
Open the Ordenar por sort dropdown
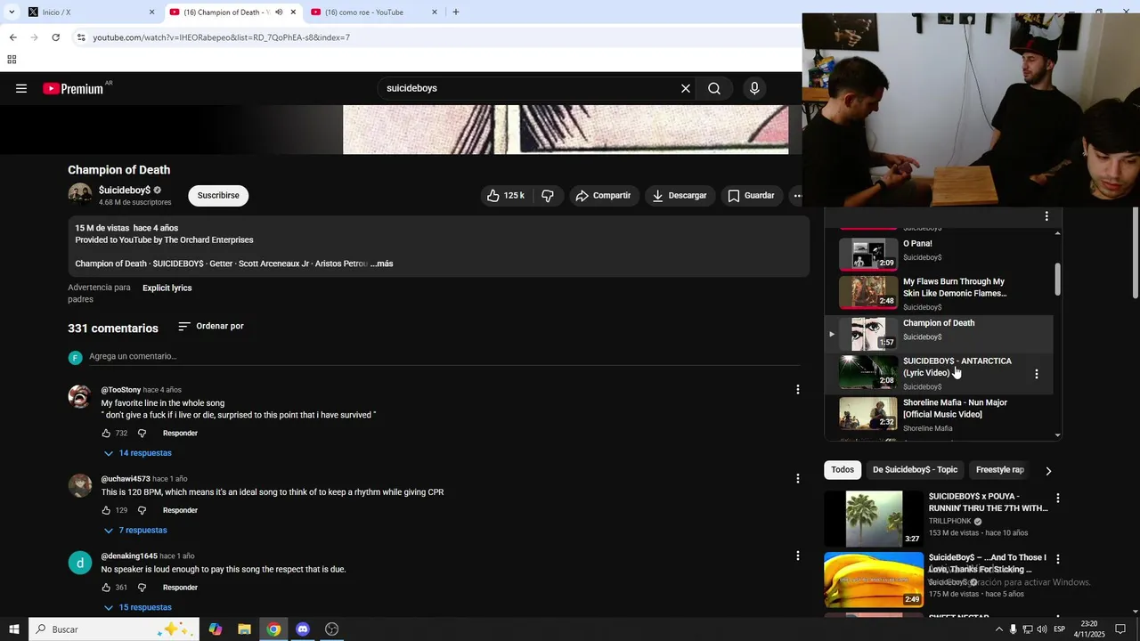tap(211, 327)
